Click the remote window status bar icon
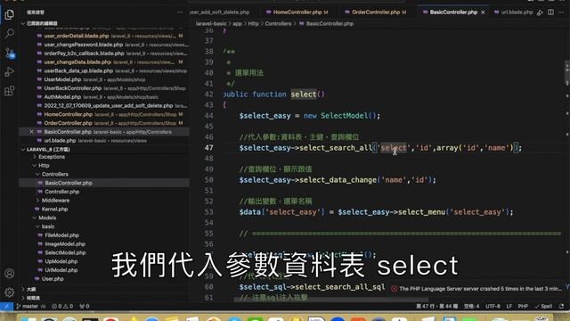570x321 pixels. pyautogui.click(x=6, y=307)
